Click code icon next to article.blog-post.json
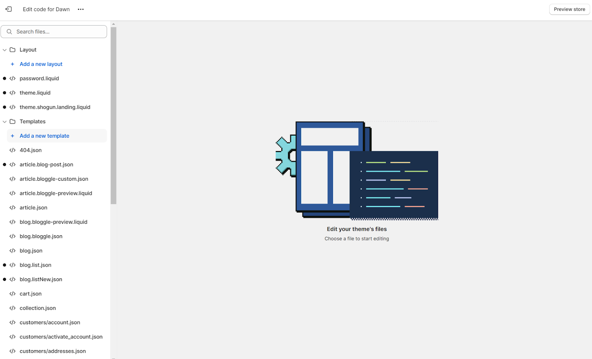 click(13, 165)
